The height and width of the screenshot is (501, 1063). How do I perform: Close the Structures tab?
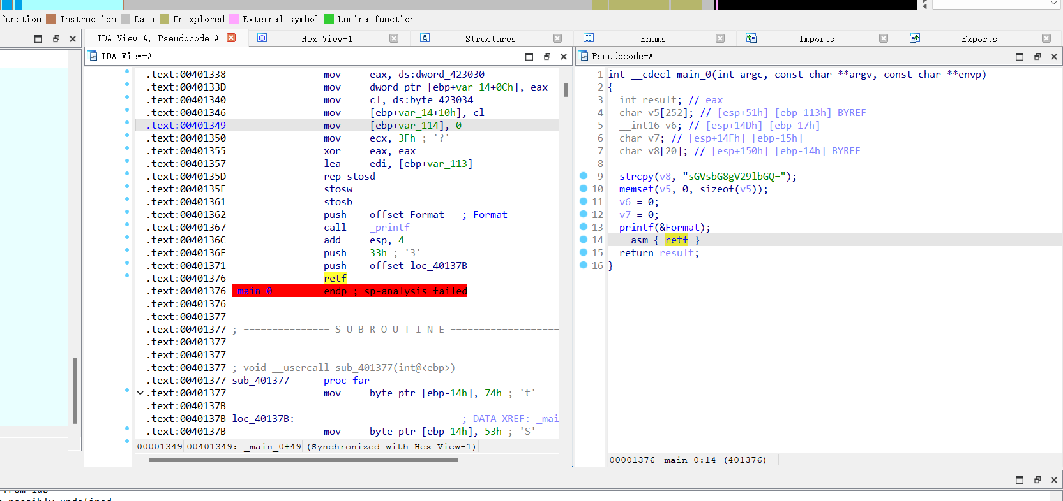pyautogui.click(x=557, y=38)
